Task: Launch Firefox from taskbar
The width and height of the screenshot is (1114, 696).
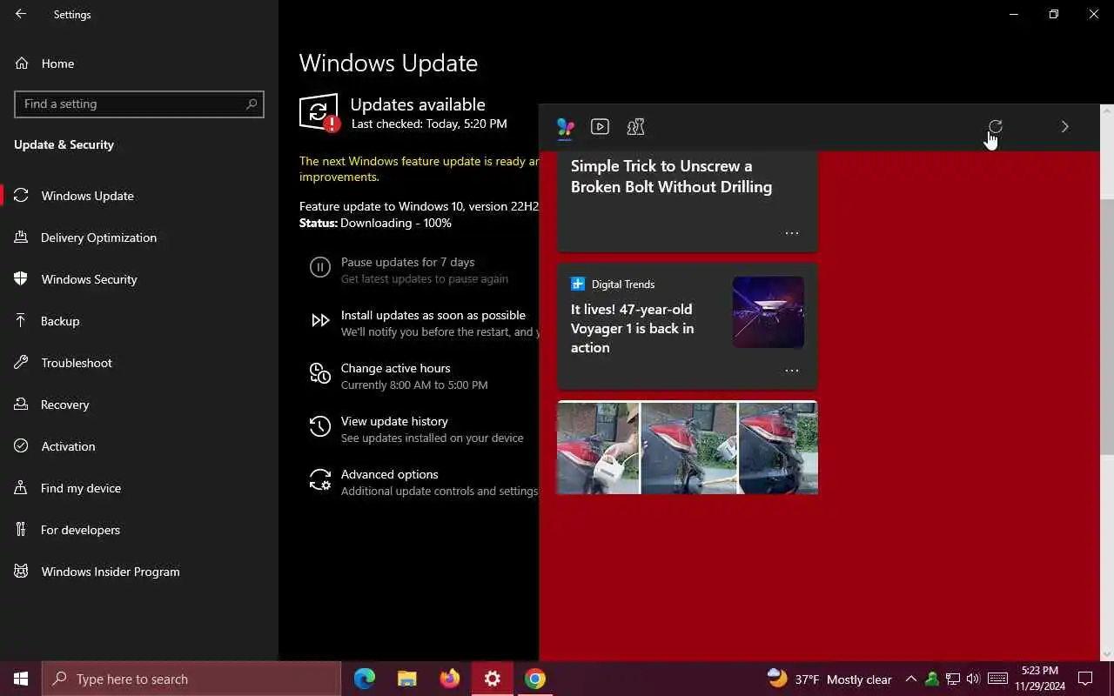Action: tap(450, 679)
